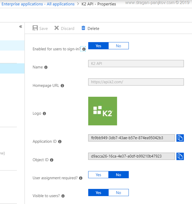Click info icon next to Logo label

click(44, 113)
